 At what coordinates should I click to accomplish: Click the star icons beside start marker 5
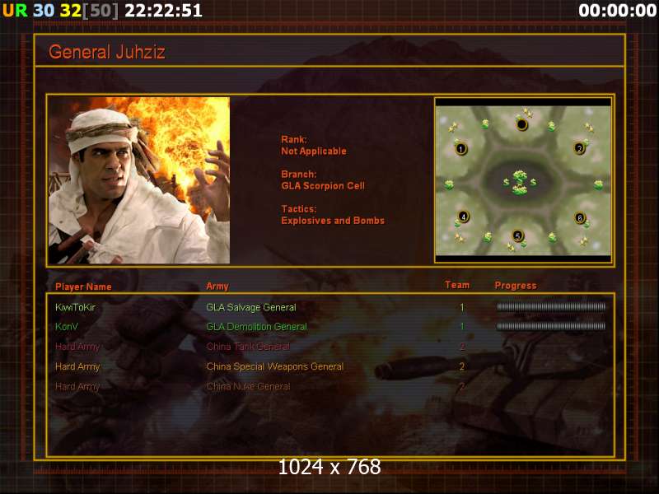[x=511, y=247]
